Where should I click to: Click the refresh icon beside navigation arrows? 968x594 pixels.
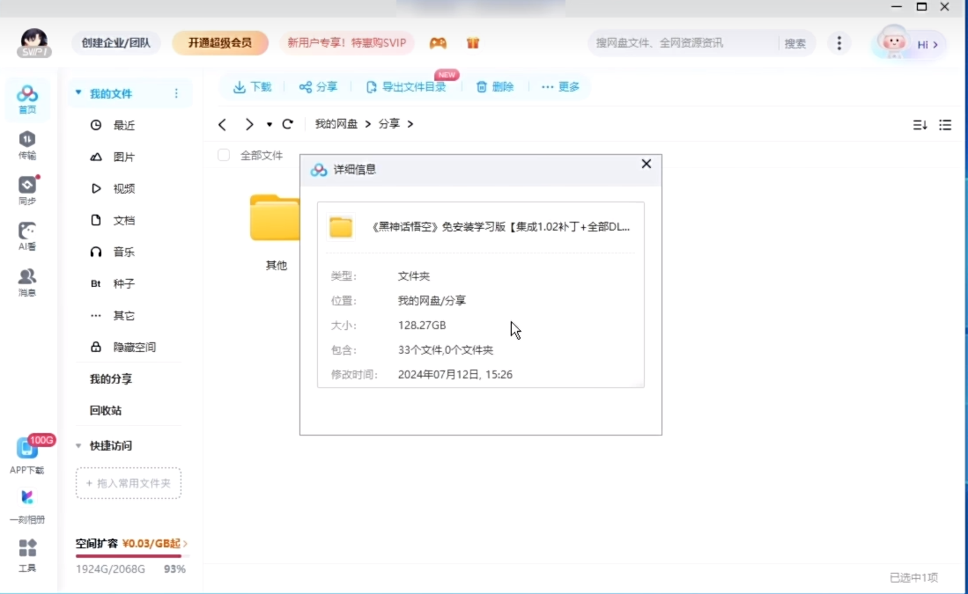tap(287, 124)
